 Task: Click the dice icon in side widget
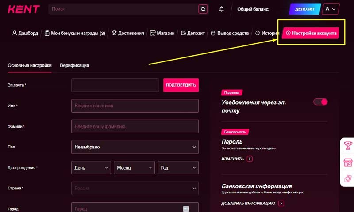[x=348, y=178]
